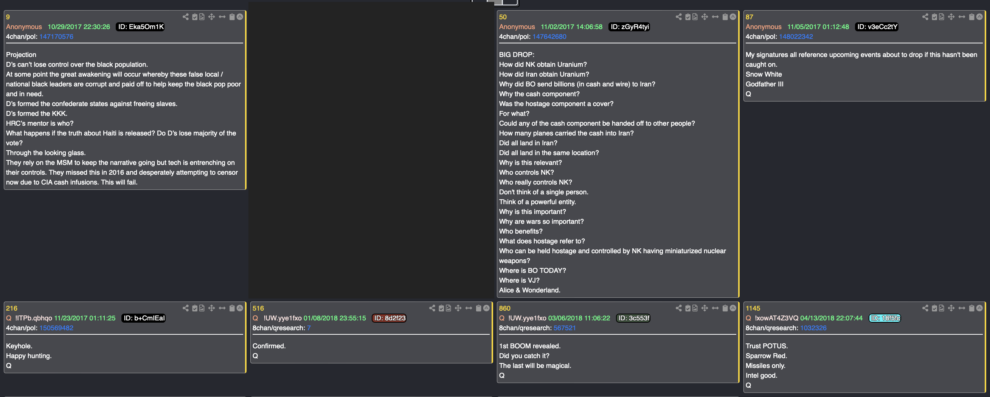Click the ID: Eka5Om1K badge
Image resolution: width=990 pixels, height=397 pixels.
click(x=141, y=27)
